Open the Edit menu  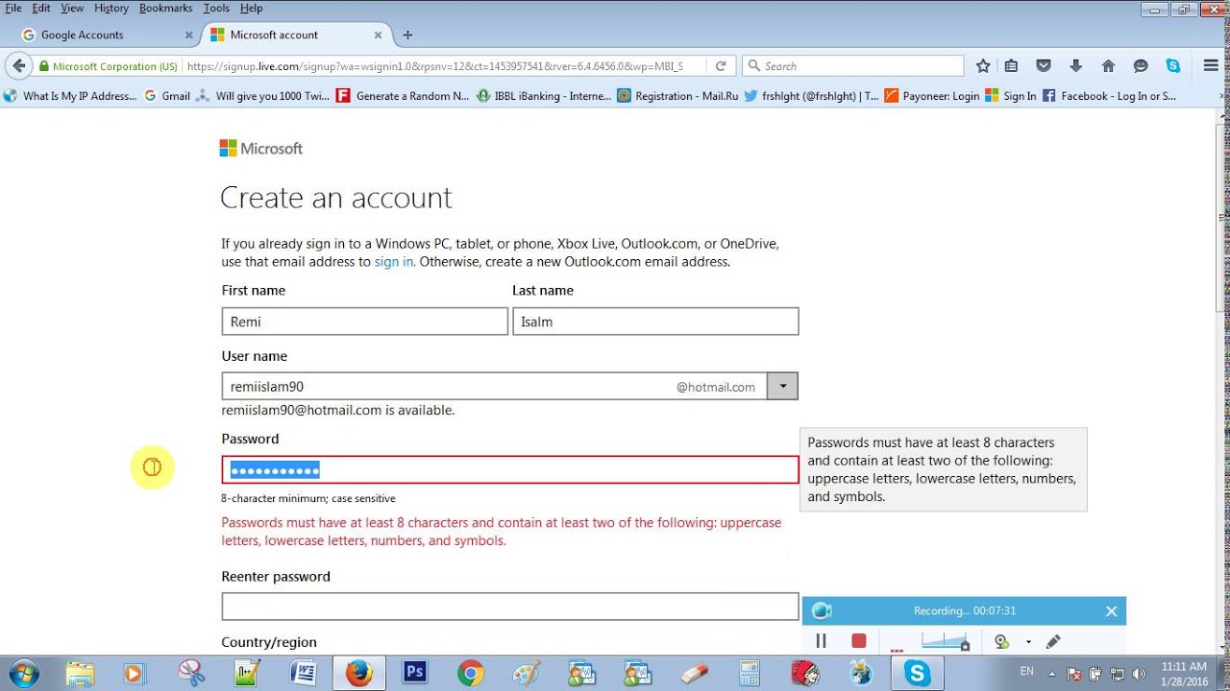click(x=40, y=8)
